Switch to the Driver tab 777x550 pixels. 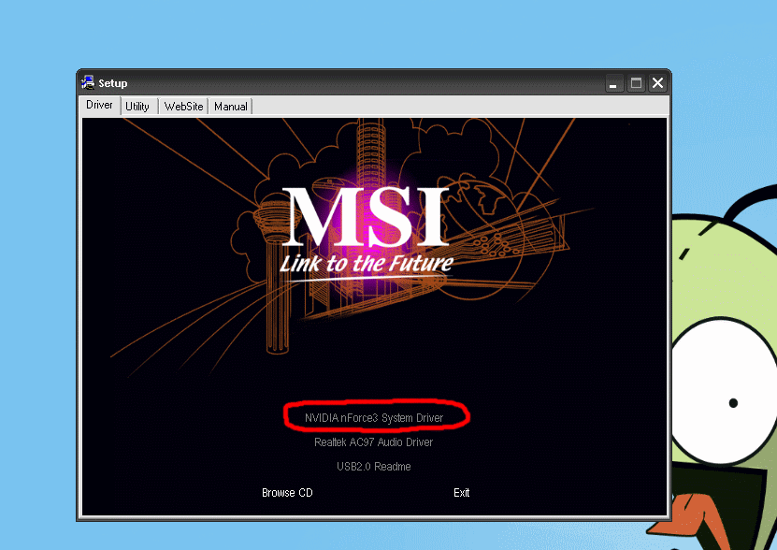point(100,105)
